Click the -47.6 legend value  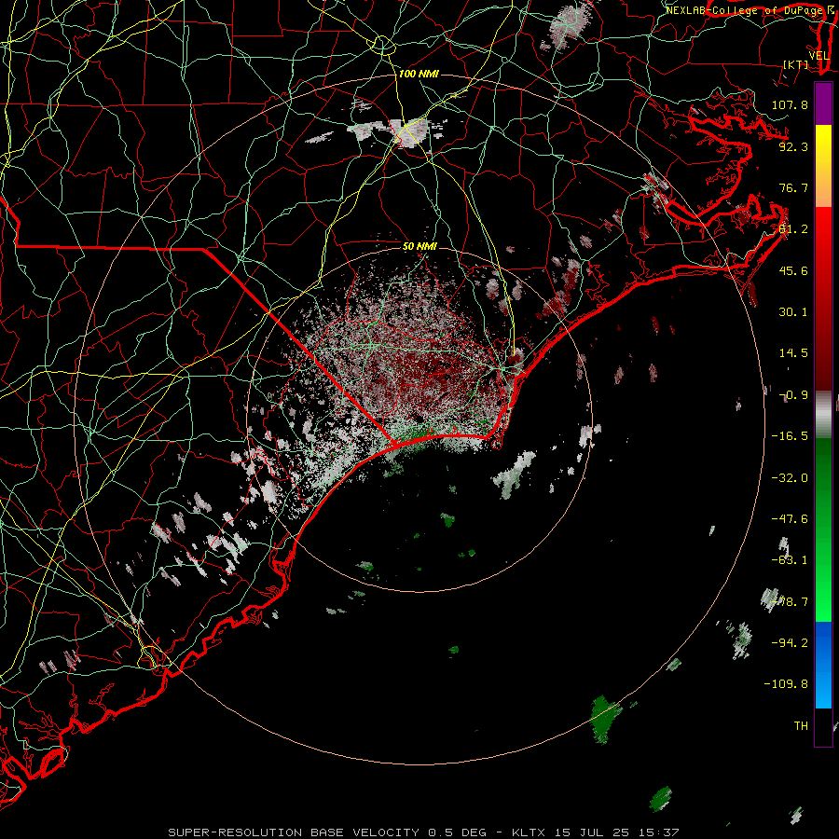[790, 519]
